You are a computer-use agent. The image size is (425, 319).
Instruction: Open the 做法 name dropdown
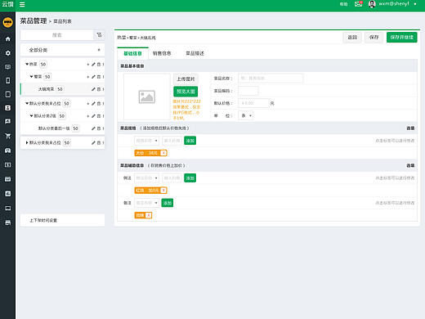[x=147, y=178]
